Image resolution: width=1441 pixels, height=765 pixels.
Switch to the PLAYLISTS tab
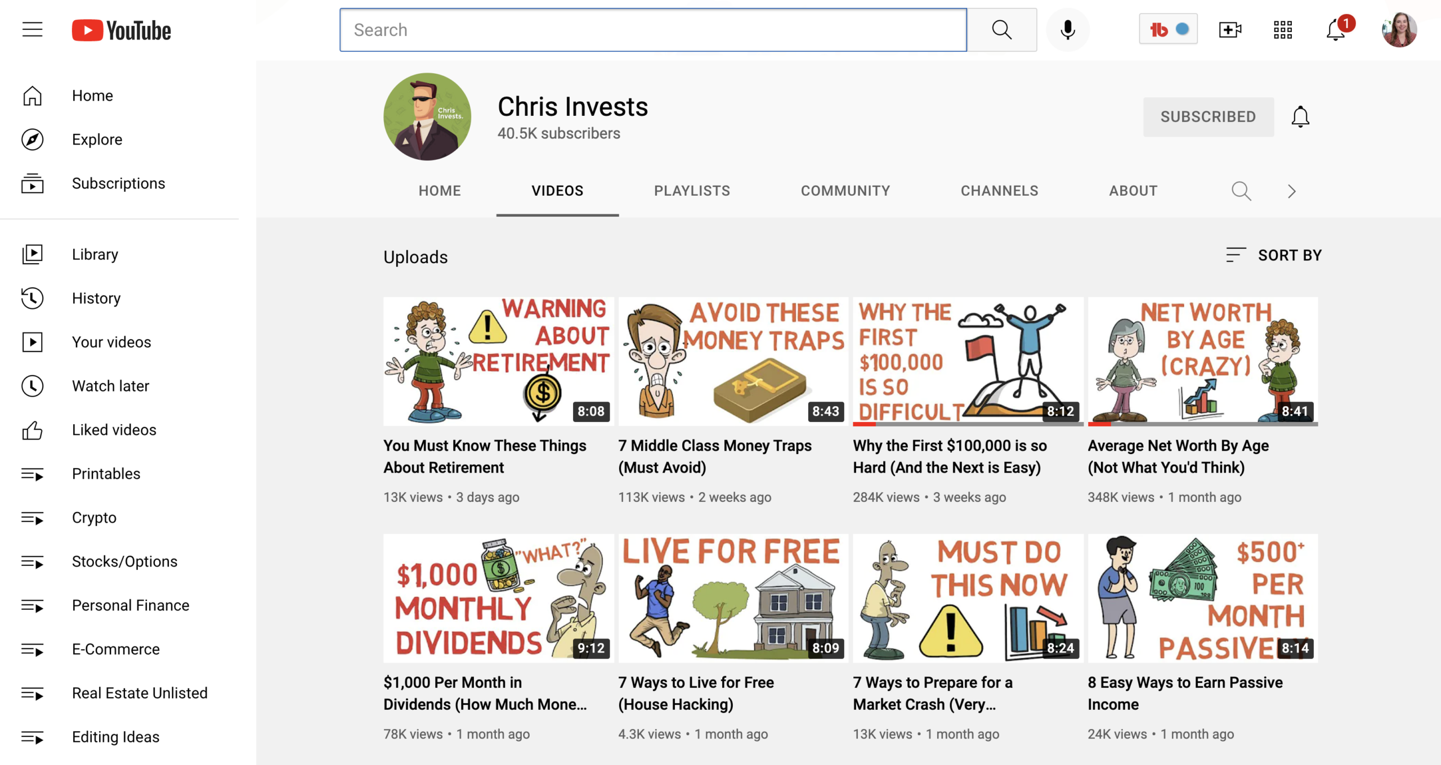pos(692,191)
